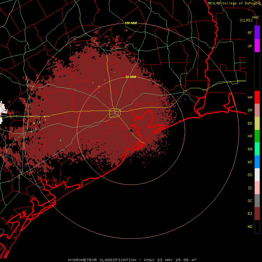The image size is (262, 262).
Task: Click the BI legend label
Action: tap(250, 214)
